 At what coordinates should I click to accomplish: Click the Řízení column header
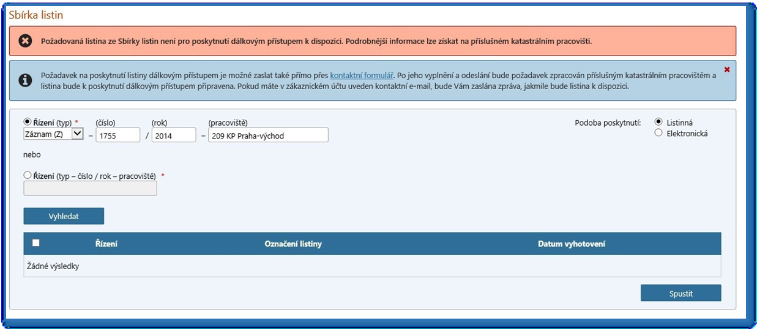click(106, 244)
